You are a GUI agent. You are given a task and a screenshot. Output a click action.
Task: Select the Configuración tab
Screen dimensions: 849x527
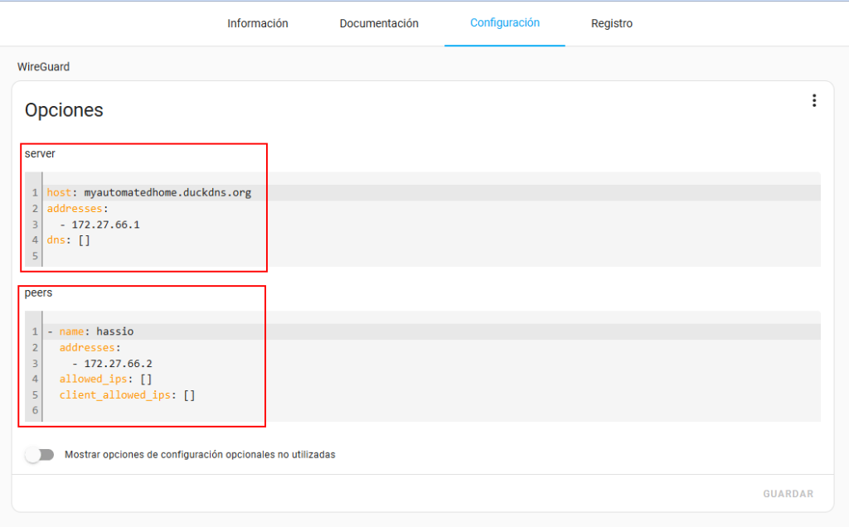tap(504, 23)
